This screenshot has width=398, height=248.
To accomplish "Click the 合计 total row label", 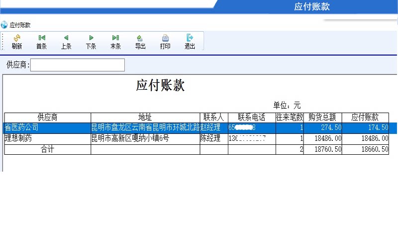I will coord(47,149).
